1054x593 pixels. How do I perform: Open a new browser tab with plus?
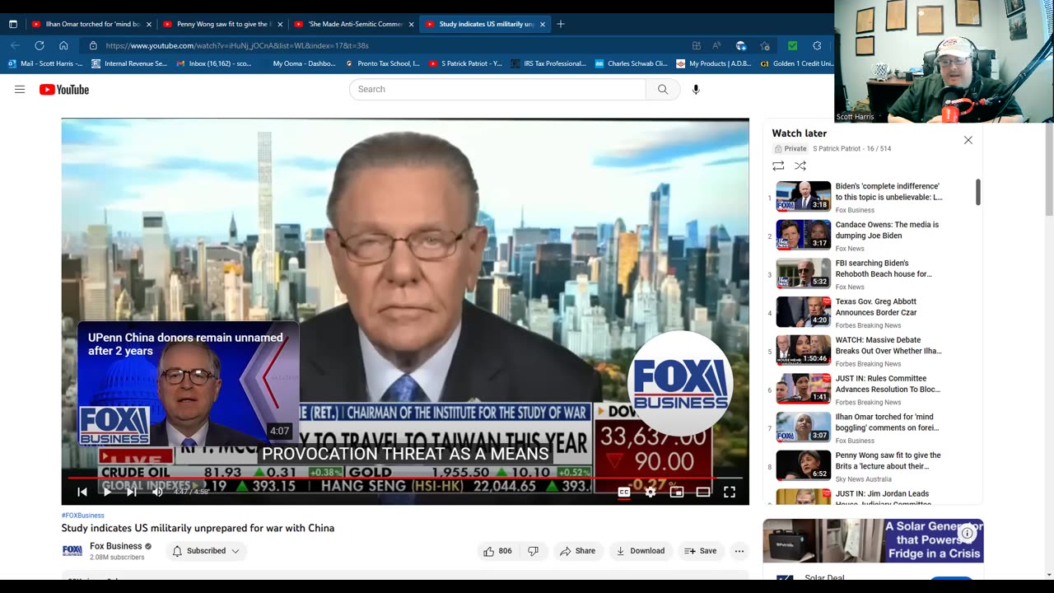pyautogui.click(x=561, y=24)
